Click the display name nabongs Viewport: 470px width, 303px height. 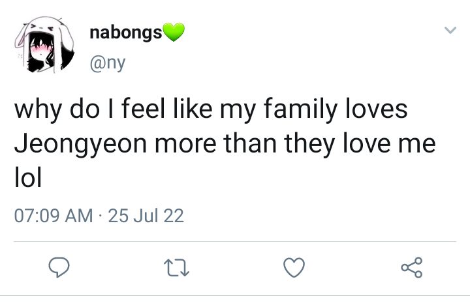(x=125, y=33)
